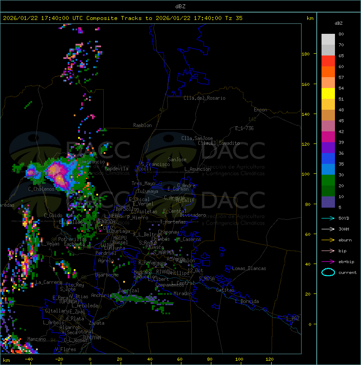Click the 'TUNUYAN' map label
Viewport: 361px width, 365px height.
pyautogui.click(x=92, y=338)
